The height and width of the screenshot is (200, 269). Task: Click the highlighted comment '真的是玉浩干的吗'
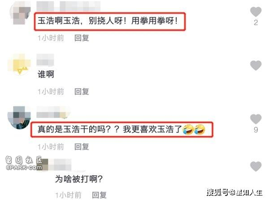point(122,129)
